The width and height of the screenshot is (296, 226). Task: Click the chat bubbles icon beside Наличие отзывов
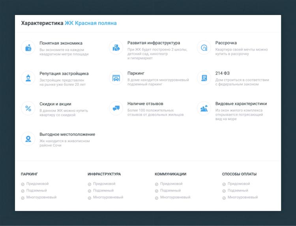click(116, 108)
